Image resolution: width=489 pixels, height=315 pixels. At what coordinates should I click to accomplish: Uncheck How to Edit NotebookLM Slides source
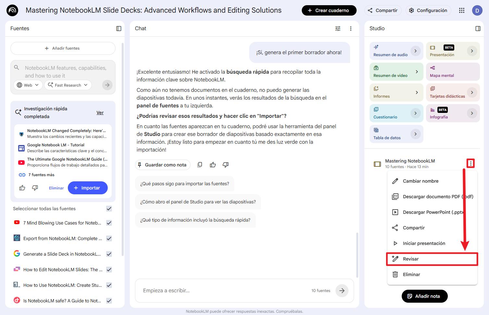(x=109, y=270)
